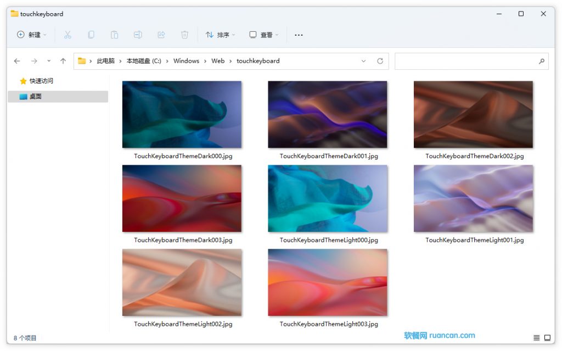Switch to details list view layout
This screenshot has width=562, height=351.
[536, 337]
